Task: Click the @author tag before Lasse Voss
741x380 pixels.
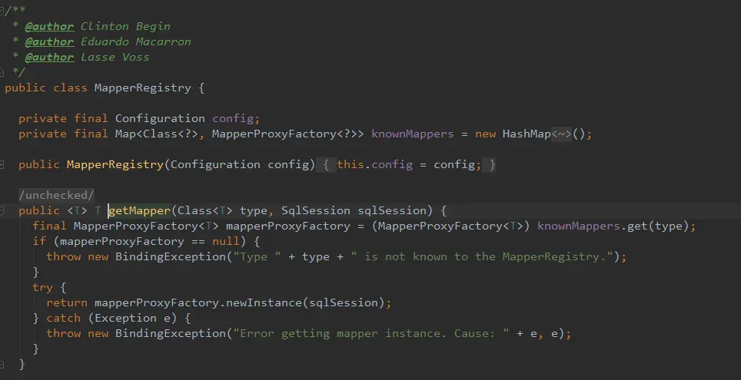Action: (x=49, y=57)
